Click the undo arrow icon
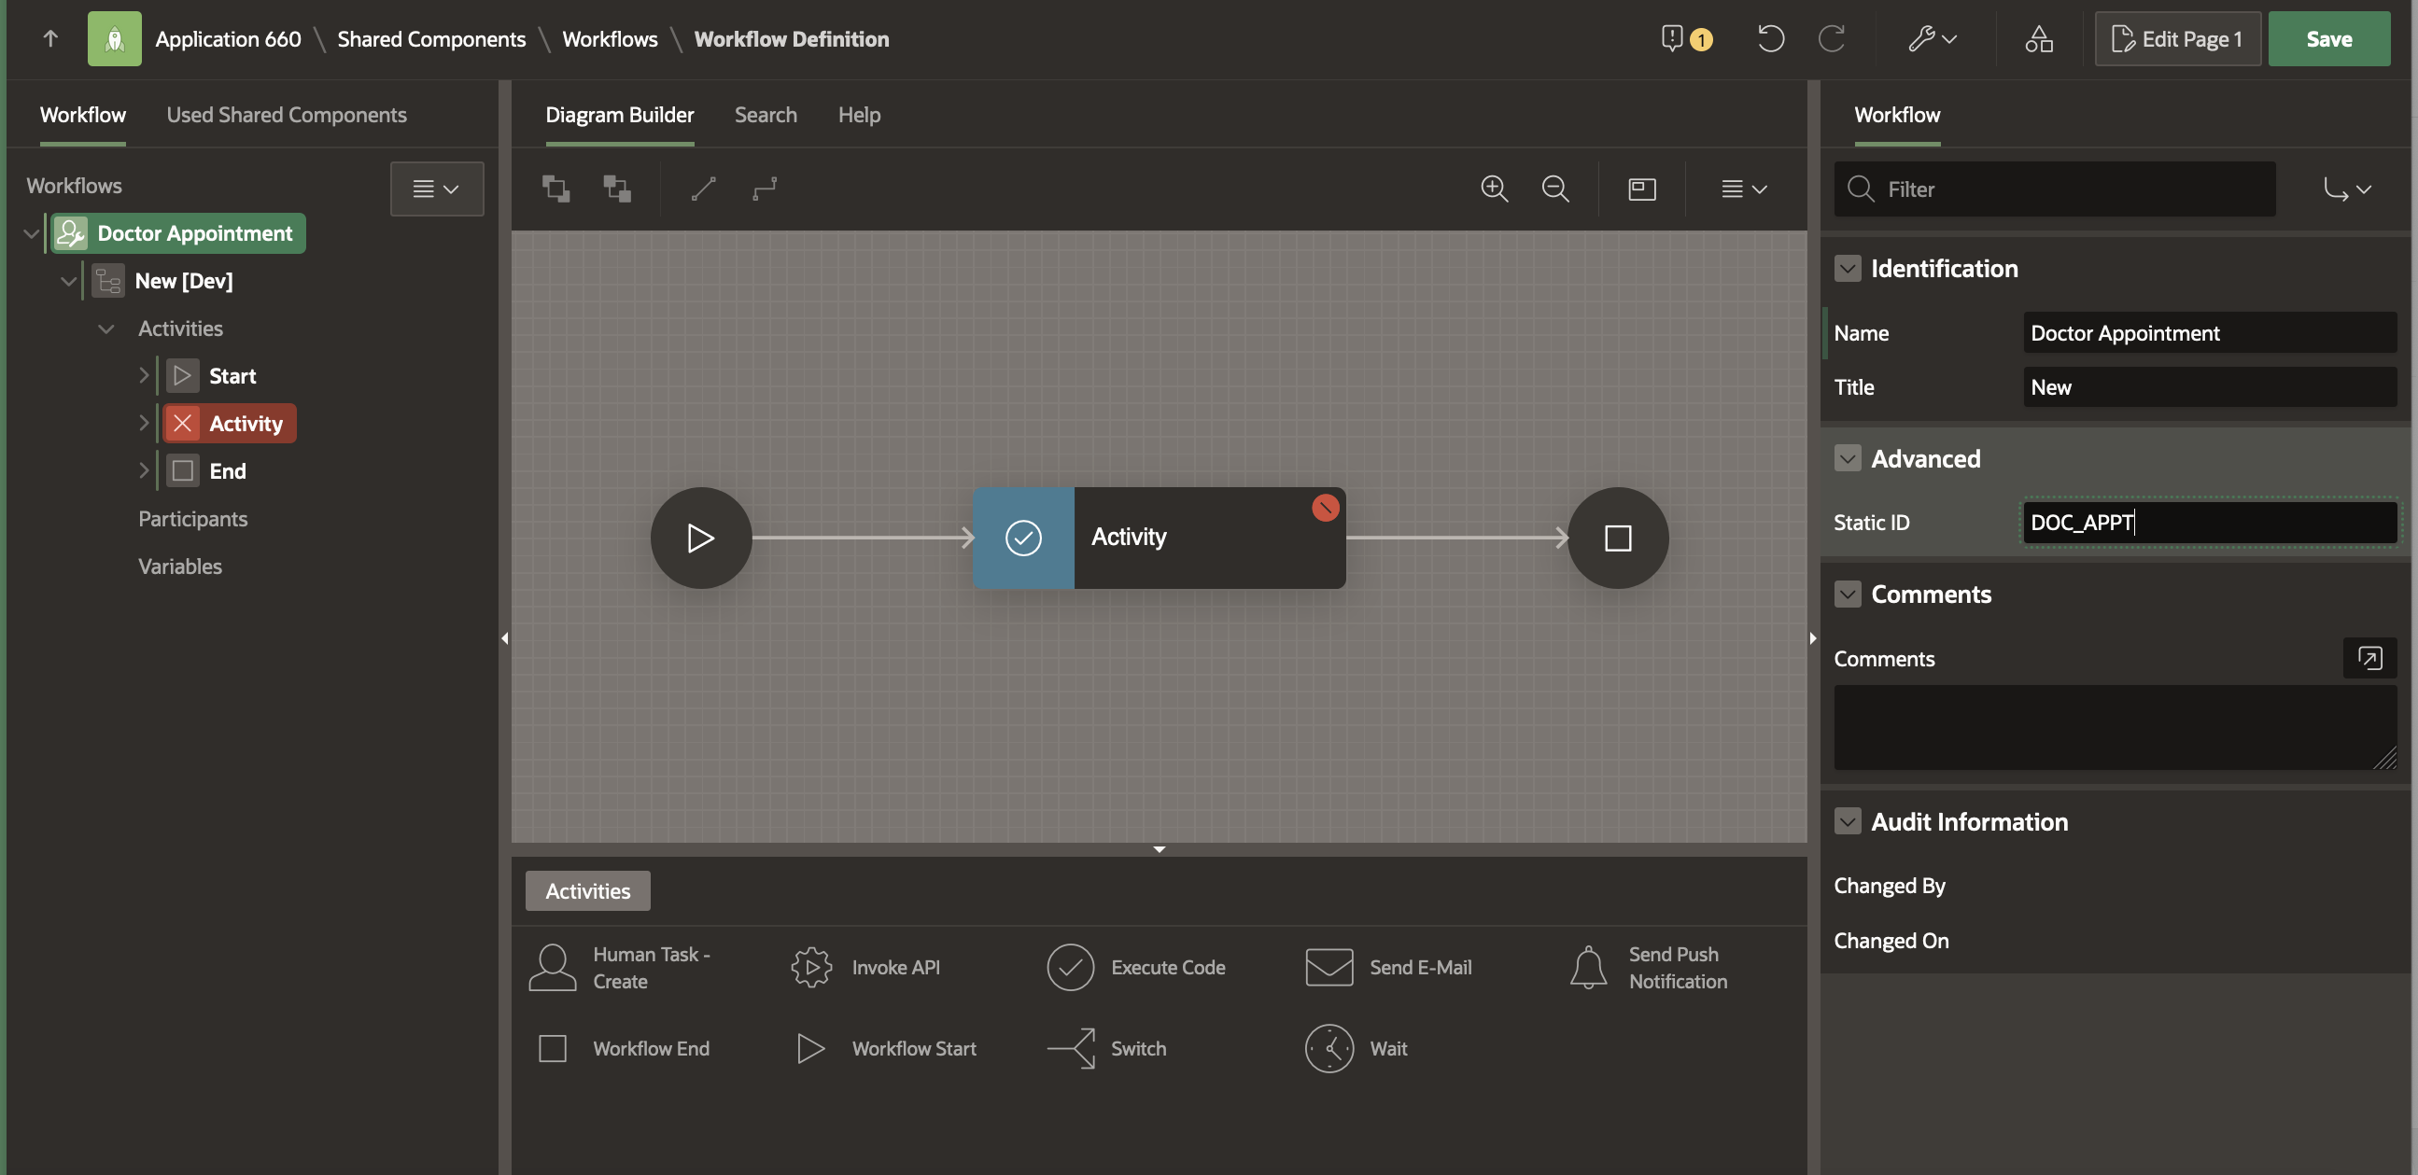The image size is (2418, 1175). (1770, 38)
